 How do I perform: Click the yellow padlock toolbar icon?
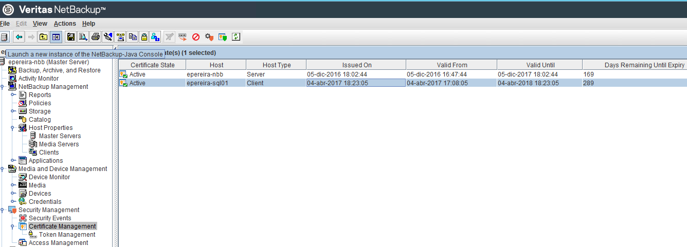click(144, 37)
